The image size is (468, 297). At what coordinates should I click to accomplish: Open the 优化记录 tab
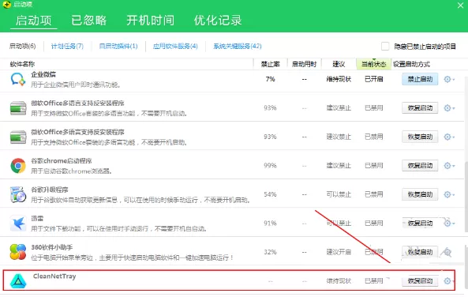coord(218,21)
